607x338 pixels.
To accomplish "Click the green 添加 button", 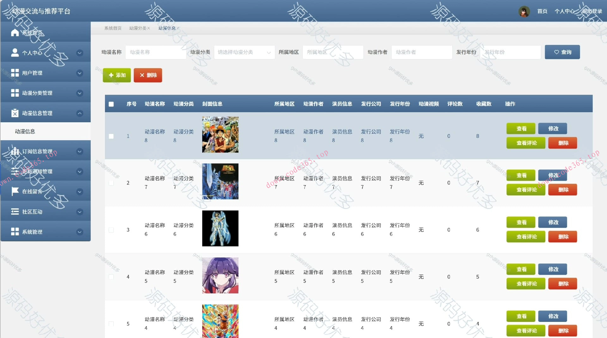I will [116, 75].
